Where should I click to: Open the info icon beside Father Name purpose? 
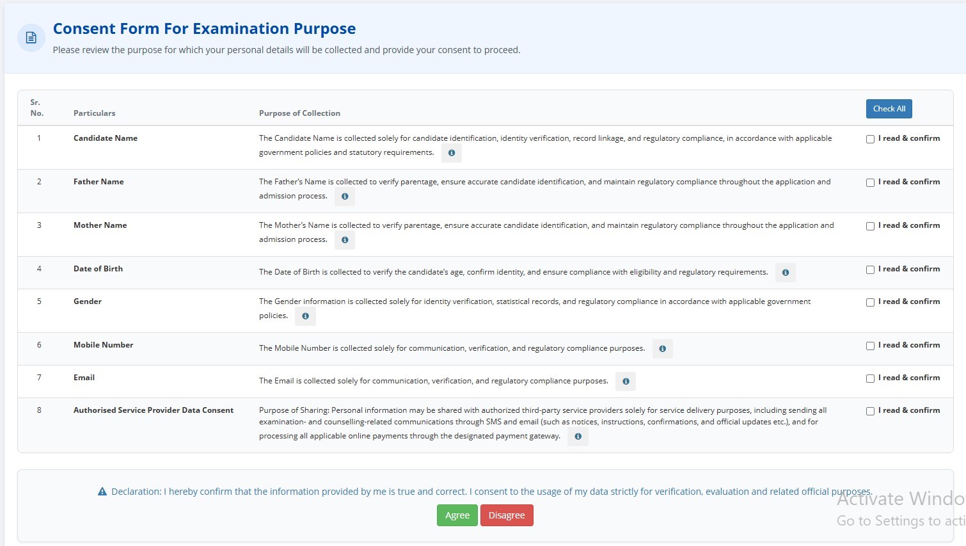[x=345, y=197]
